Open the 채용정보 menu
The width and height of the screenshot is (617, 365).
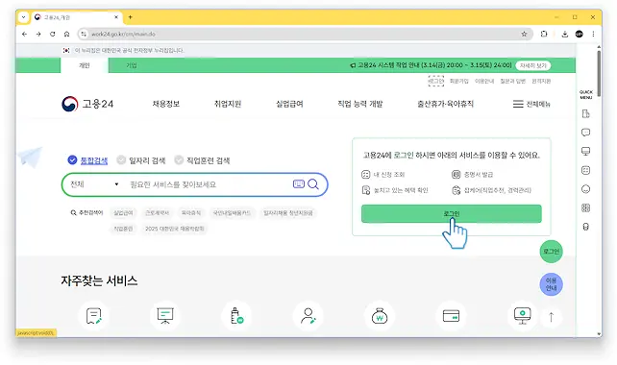click(166, 105)
